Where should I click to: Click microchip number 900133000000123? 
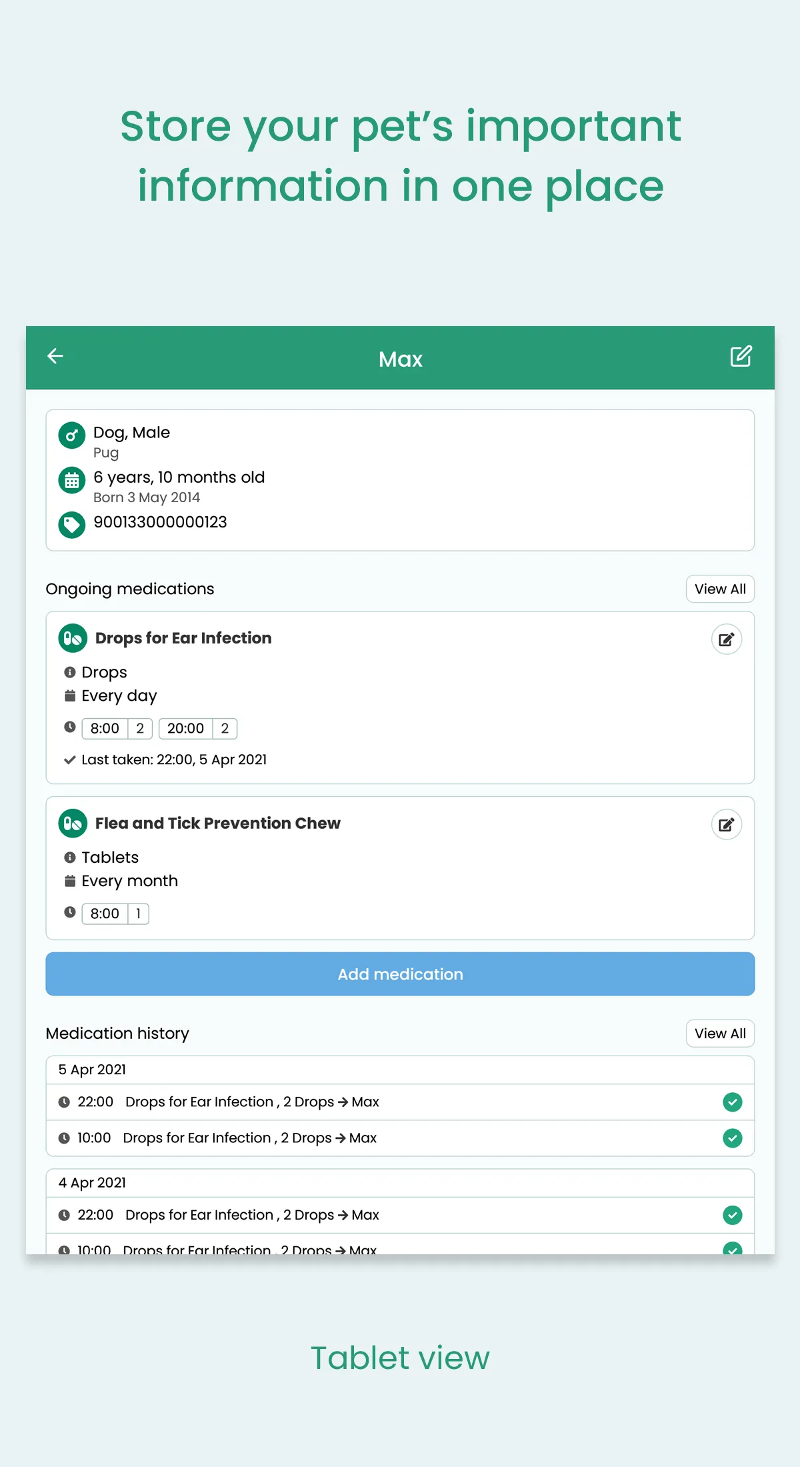[160, 522]
